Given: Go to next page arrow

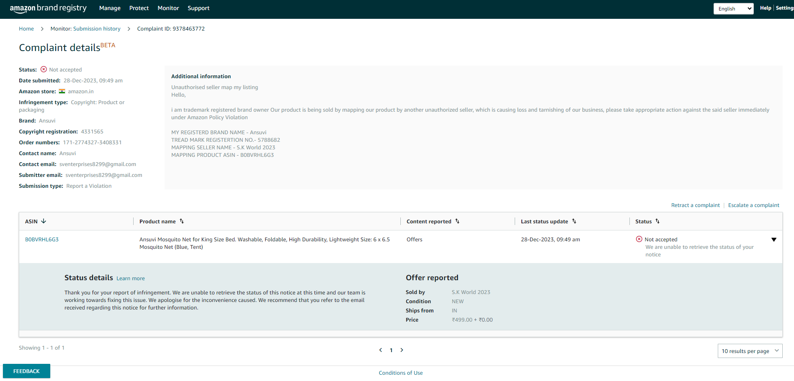Looking at the screenshot, I should point(402,350).
